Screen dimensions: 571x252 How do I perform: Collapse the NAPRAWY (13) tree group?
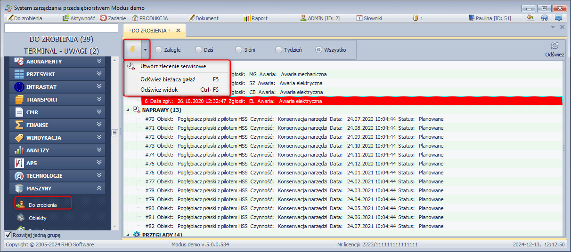tap(129, 110)
